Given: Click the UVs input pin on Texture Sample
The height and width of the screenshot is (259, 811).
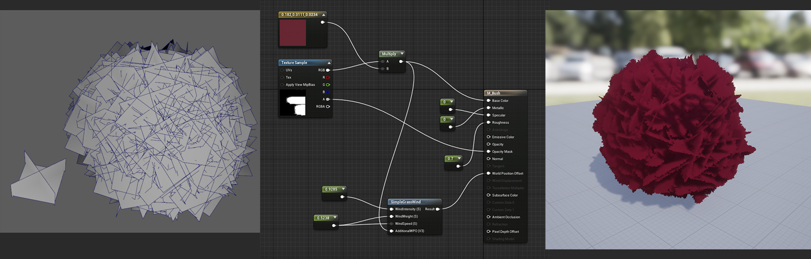Looking at the screenshot, I should (282, 70).
